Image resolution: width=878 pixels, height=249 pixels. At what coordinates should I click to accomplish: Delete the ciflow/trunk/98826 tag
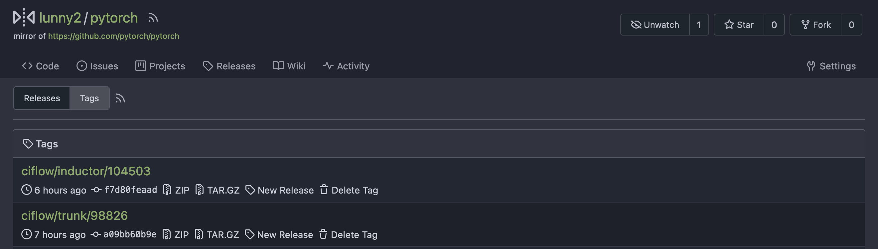point(348,234)
